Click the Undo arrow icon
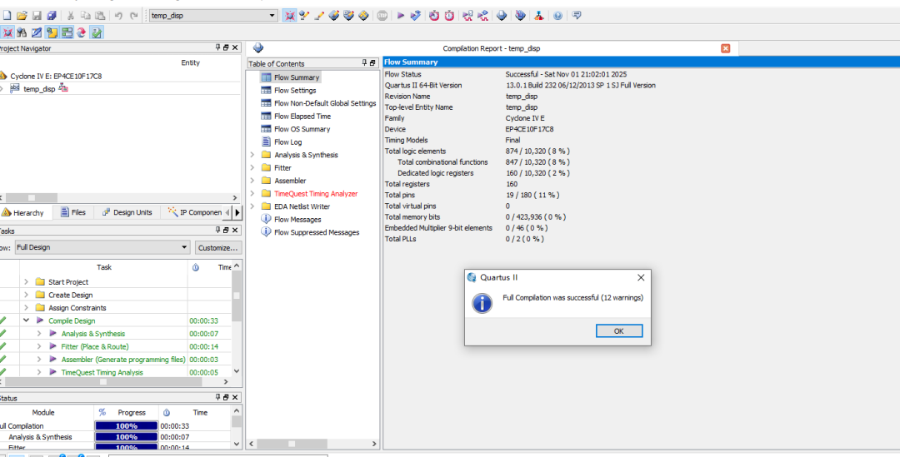The width and height of the screenshot is (900, 457). [118, 16]
